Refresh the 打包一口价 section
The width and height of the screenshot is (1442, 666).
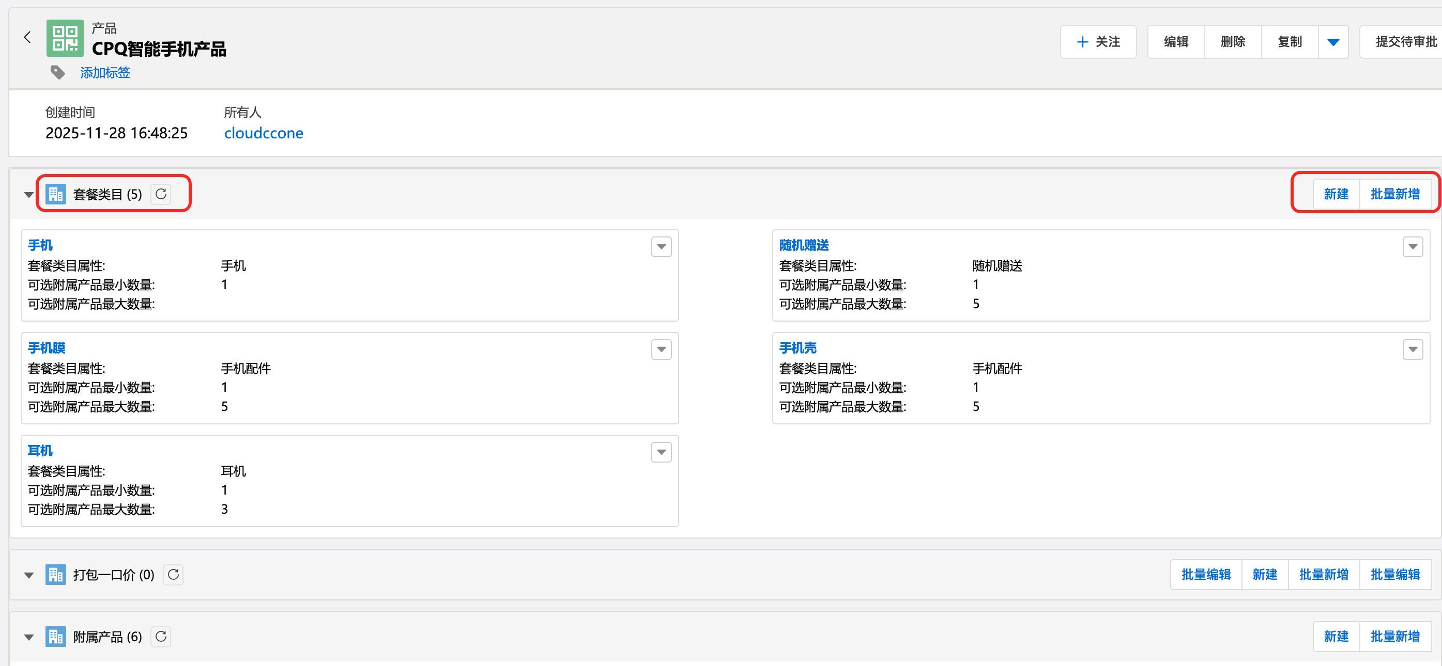(x=173, y=574)
